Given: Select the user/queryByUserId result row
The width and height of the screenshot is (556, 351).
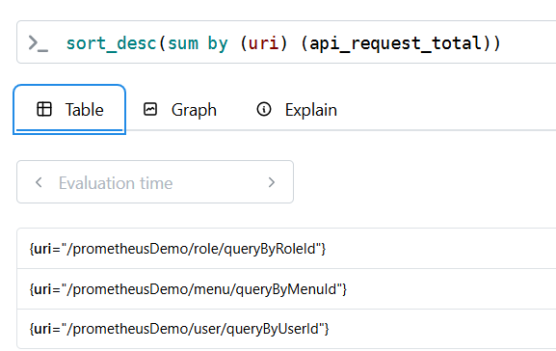Looking at the screenshot, I should [286, 329].
